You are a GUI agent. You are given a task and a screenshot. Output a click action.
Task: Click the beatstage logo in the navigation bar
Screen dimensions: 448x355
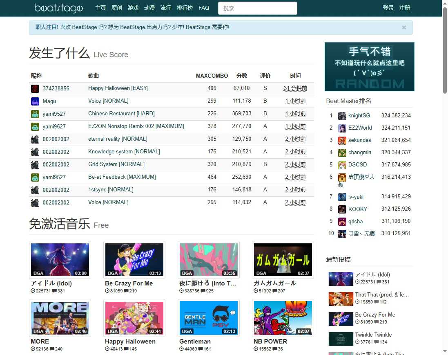pos(58,8)
